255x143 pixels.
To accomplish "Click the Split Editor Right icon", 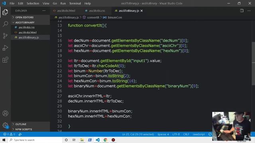I will [242, 11].
